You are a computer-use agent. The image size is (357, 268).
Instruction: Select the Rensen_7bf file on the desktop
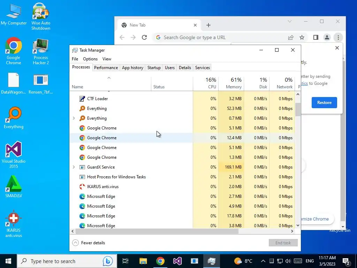(41, 84)
